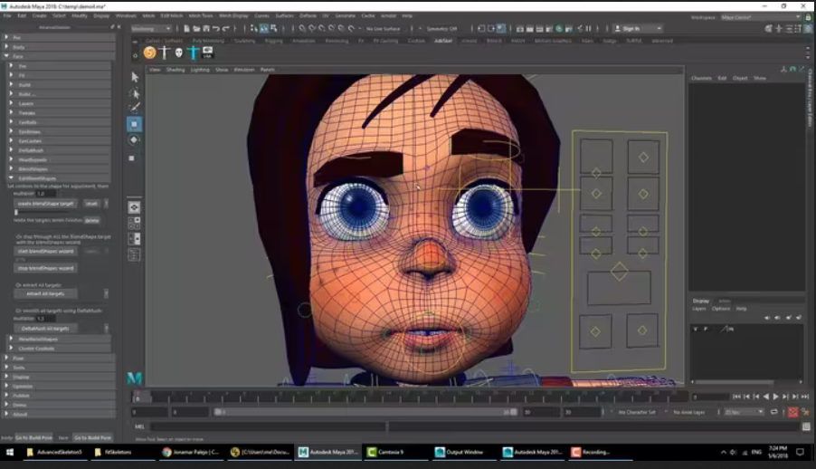Toggle the P layer playback box
Image resolution: width=816 pixels, height=469 pixels.
pyautogui.click(x=706, y=329)
